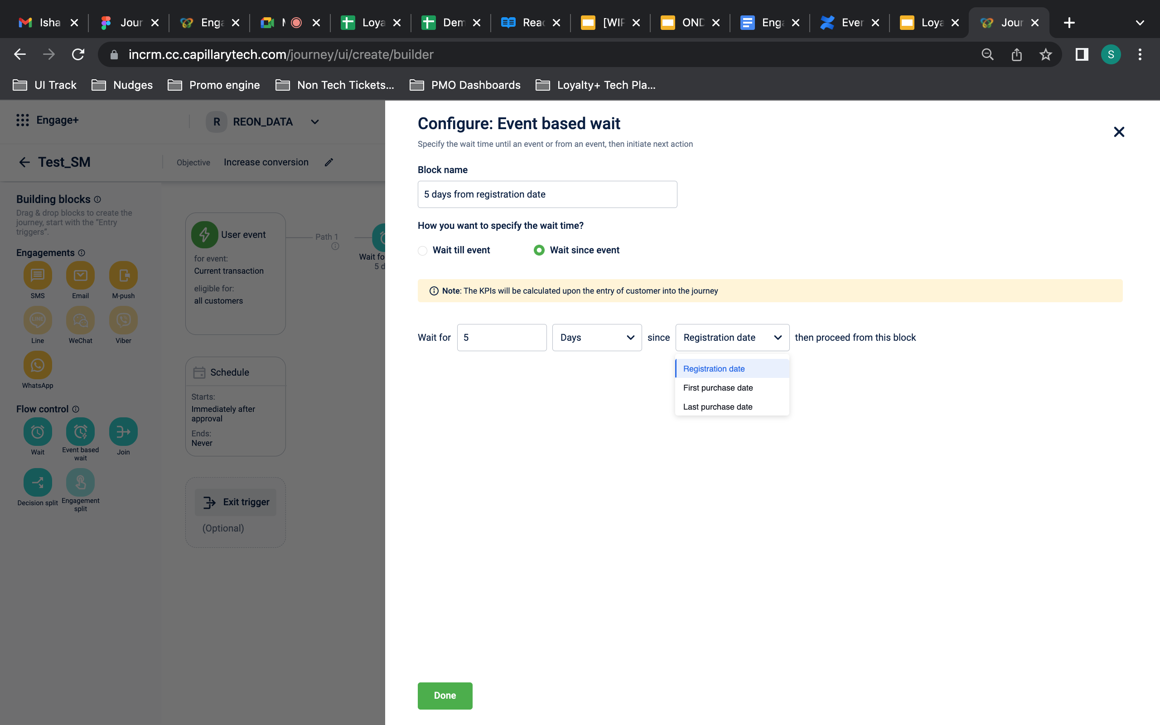This screenshot has height=725, width=1160.
Task: Click the wait duration number input
Action: click(x=501, y=338)
